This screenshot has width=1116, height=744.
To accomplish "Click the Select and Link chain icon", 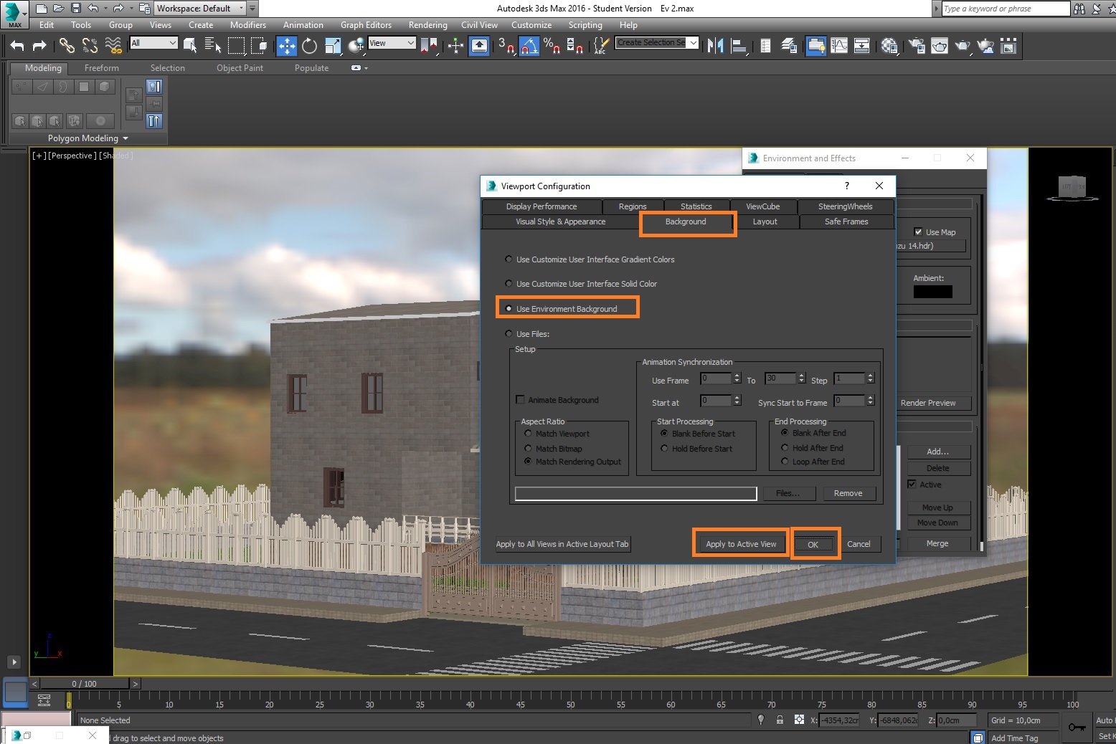I will coord(67,46).
